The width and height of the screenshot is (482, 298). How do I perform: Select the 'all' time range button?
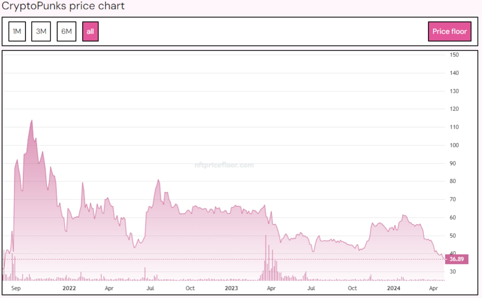click(90, 31)
